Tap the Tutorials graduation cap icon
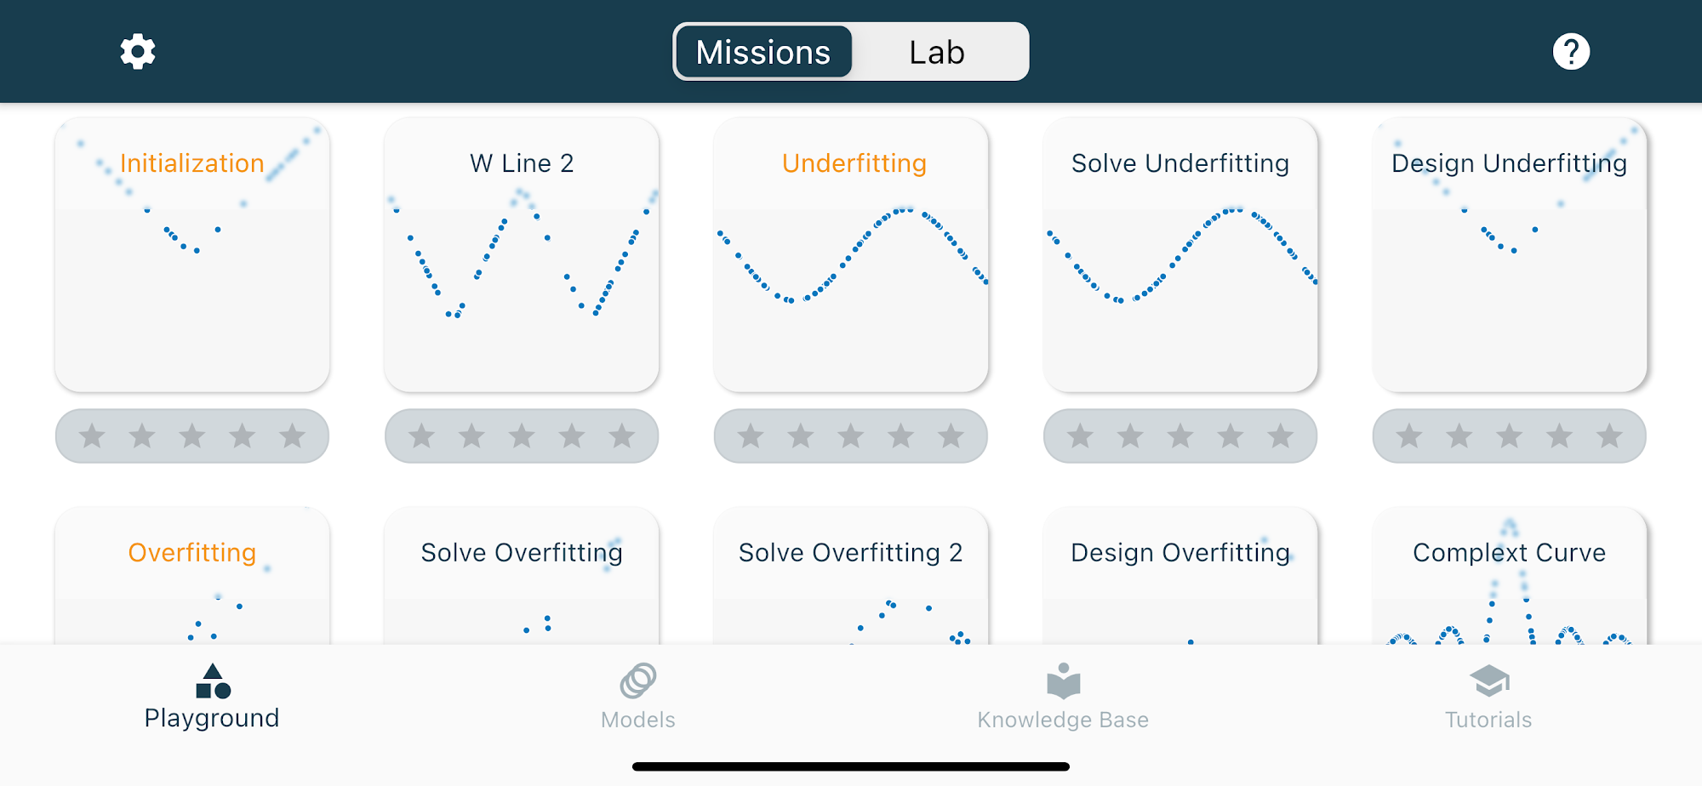The height and width of the screenshot is (786, 1702). pos(1488,681)
